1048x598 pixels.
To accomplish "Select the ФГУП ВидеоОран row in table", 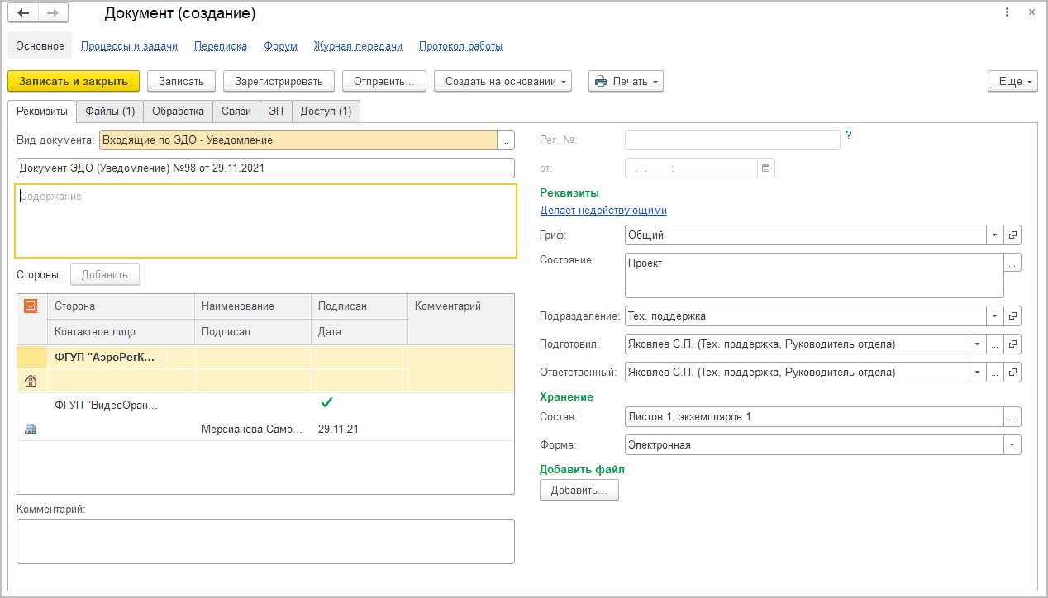I will [x=106, y=406].
